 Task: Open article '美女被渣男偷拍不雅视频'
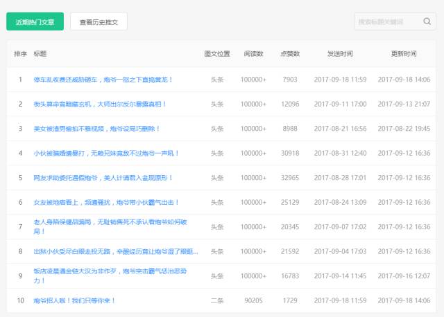pos(96,129)
